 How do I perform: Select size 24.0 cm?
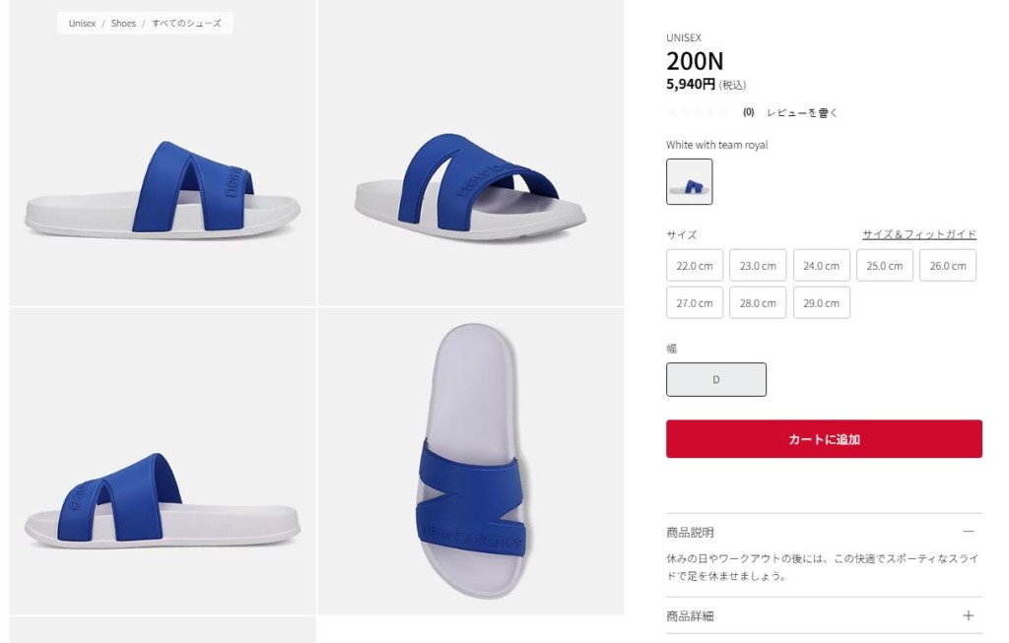pyautogui.click(x=821, y=266)
